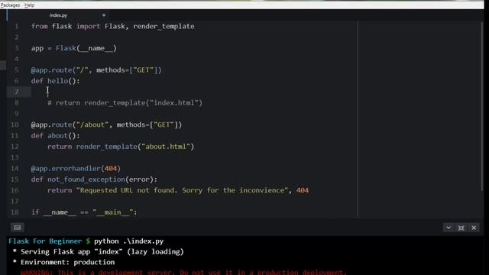This screenshot has height=275, width=489.
Task: Click line number 5 in the gutter
Action: click(x=17, y=70)
